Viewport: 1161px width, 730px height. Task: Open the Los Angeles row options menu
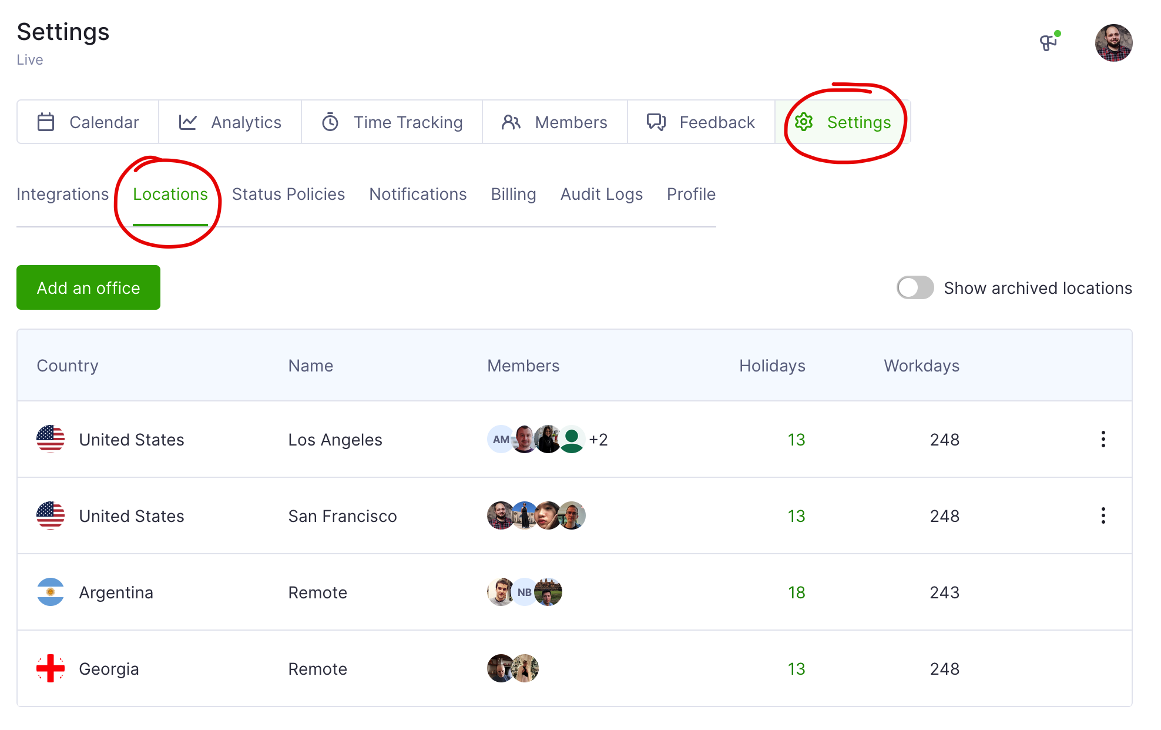[1103, 439]
